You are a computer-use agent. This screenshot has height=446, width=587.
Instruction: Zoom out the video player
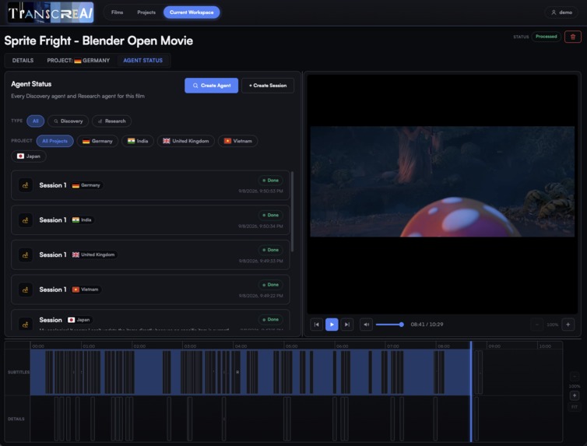[537, 325]
